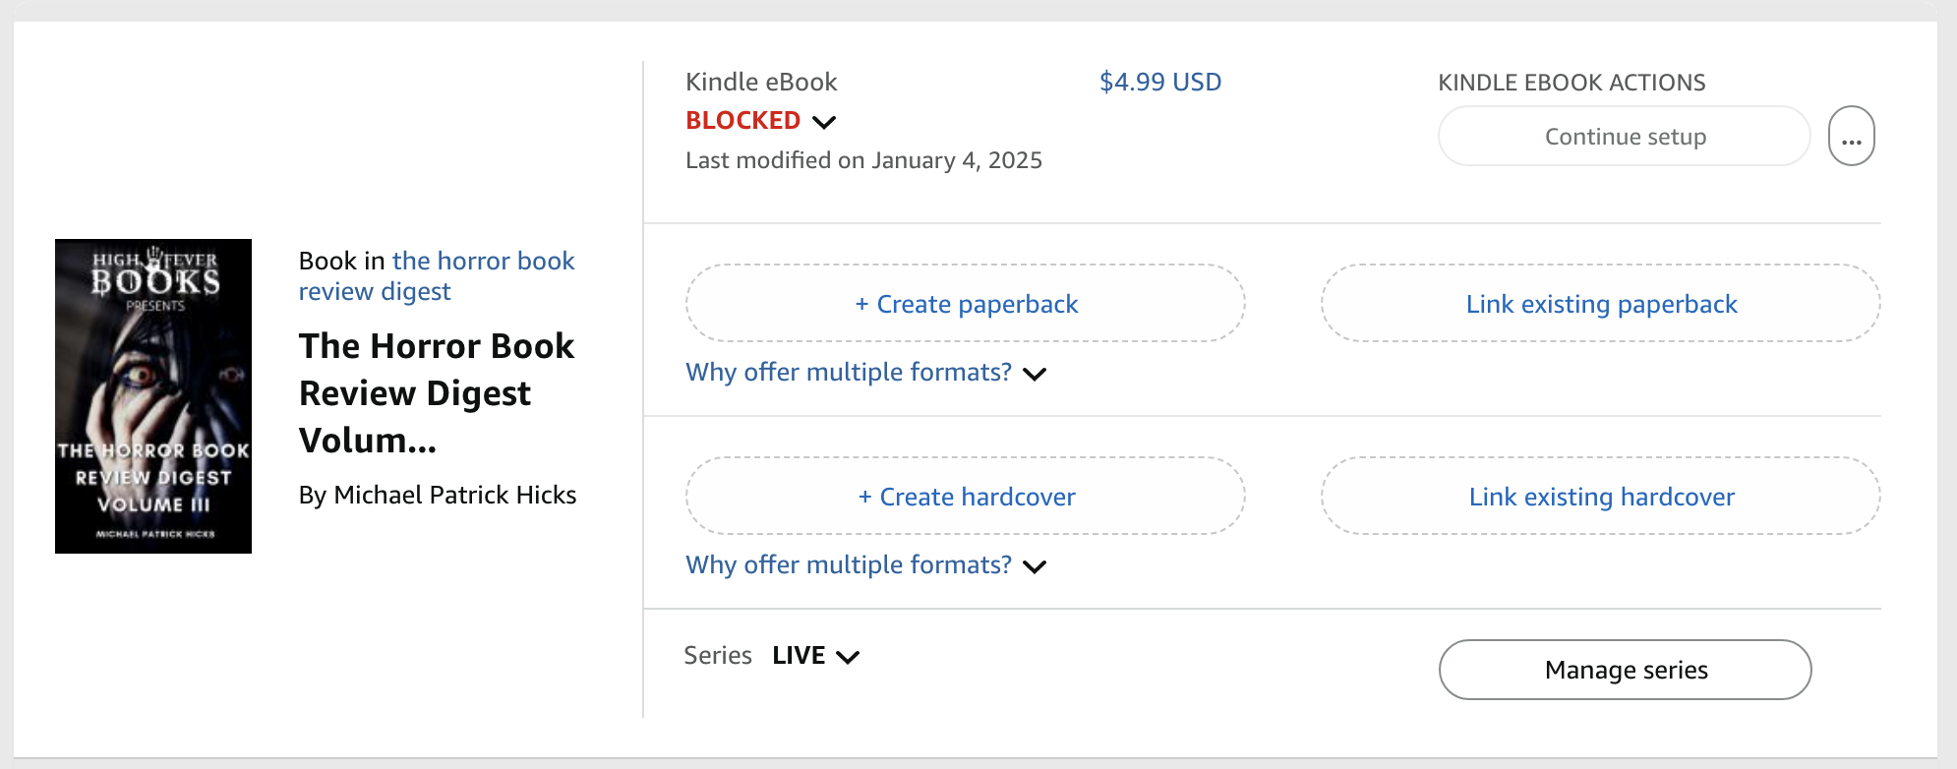Click Link existing paperback

[x=1600, y=304]
